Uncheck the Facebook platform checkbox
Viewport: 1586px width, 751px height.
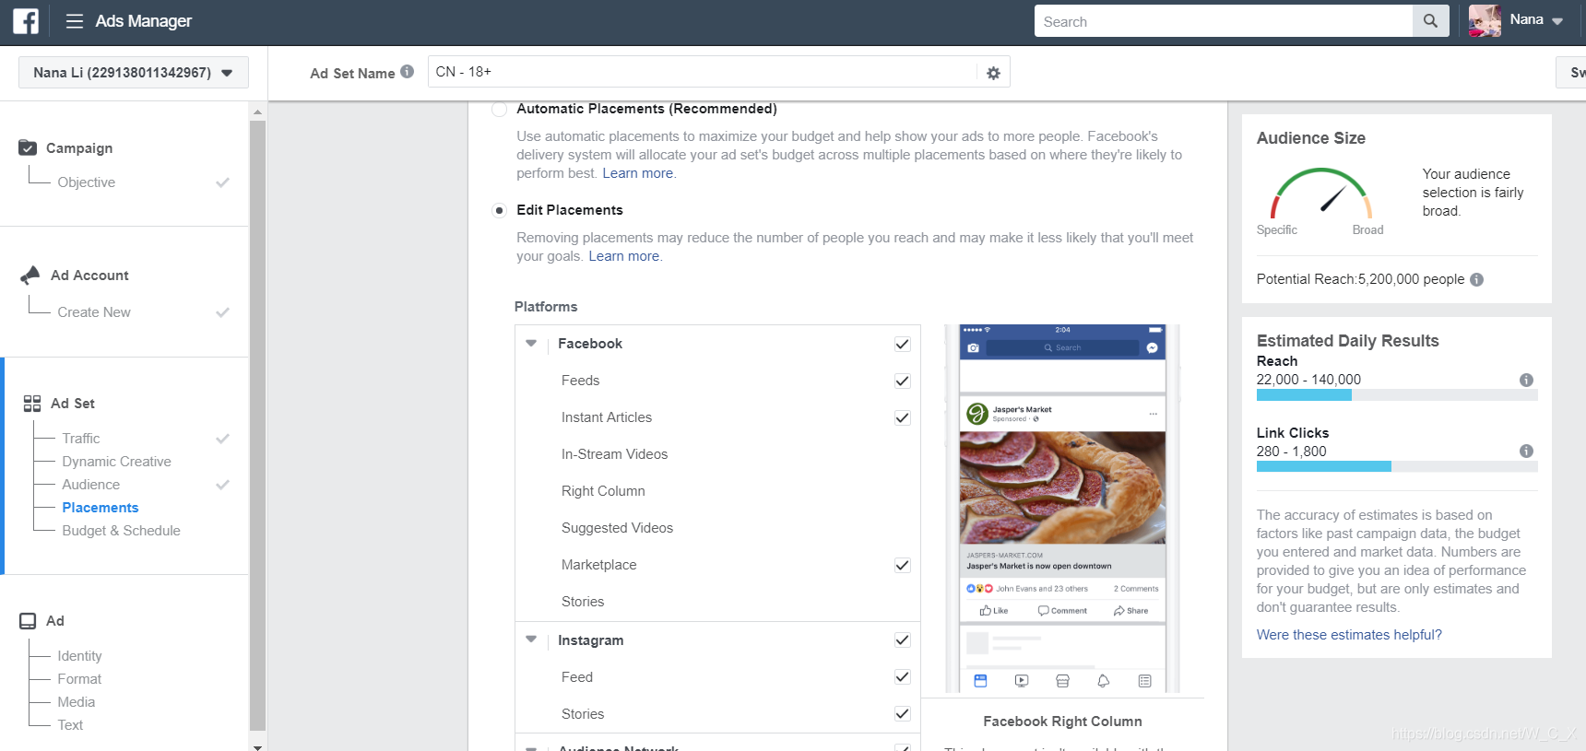click(x=902, y=344)
